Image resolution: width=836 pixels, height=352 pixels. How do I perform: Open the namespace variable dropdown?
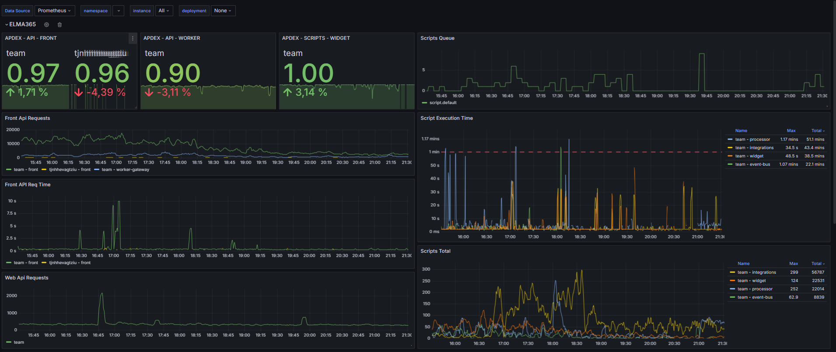119,10
